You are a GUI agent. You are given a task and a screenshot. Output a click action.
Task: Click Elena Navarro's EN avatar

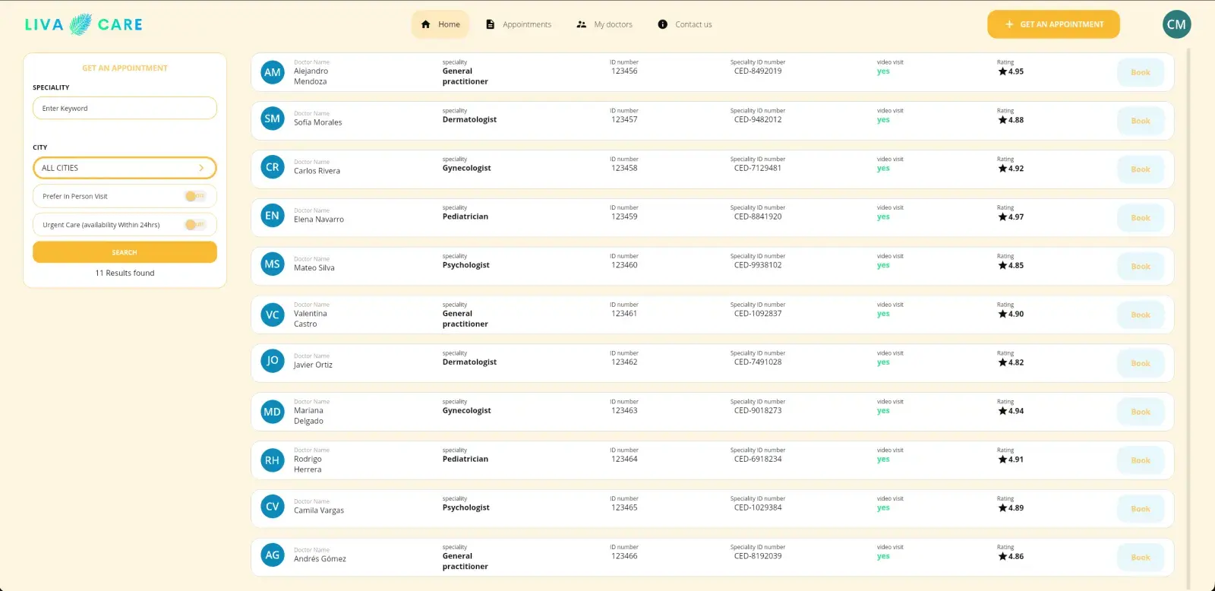click(x=273, y=216)
